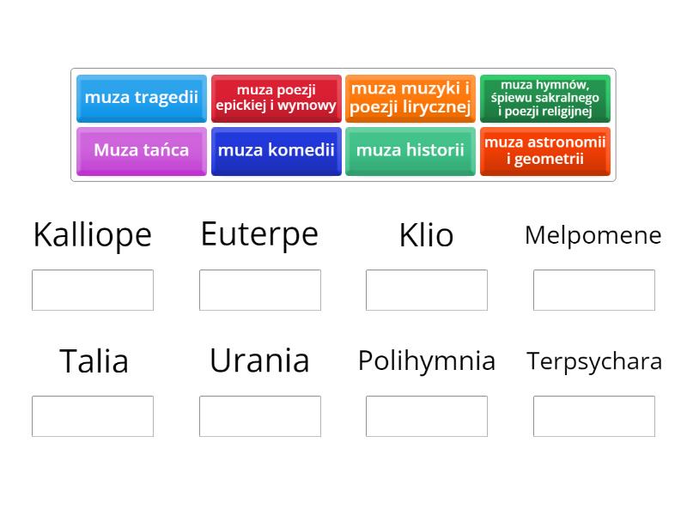The height and width of the screenshot is (515, 687).
Task: Select the 'muza poezji epickiej i wymowy' tile
Action: coord(277,96)
